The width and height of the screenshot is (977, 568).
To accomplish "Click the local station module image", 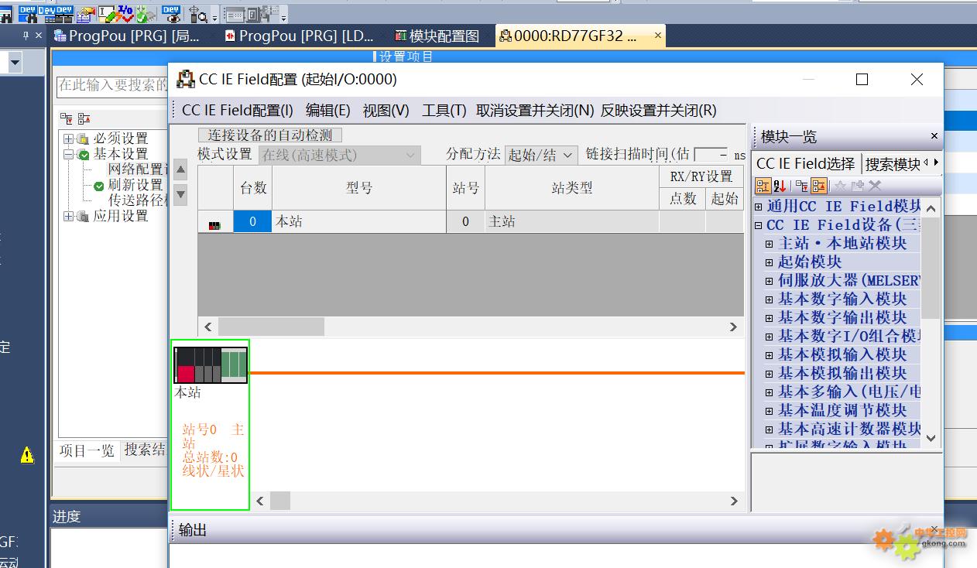I will pos(211,364).
